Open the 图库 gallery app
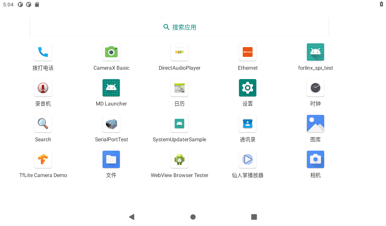Image resolution: width=386 pixels, height=226 pixels. pyautogui.click(x=316, y=124)
